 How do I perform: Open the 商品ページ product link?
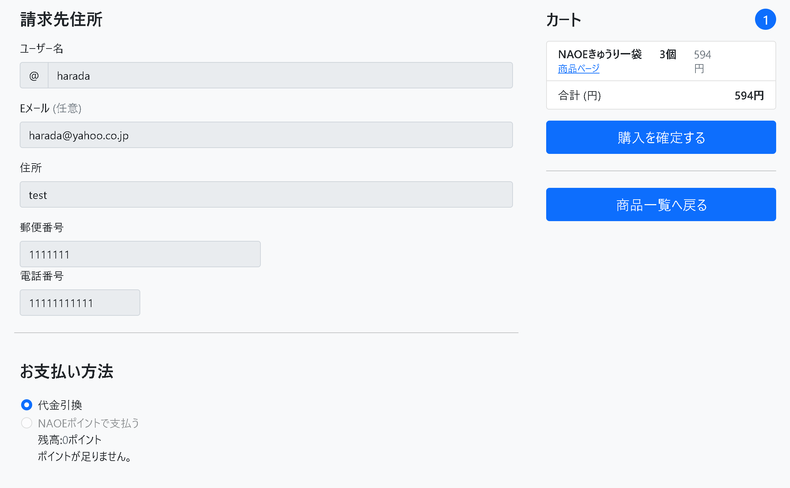pyautogui.click(x=578, y=69)
